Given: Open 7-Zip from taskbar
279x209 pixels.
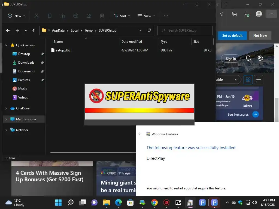Looking at the screenshot, I should coord(178,202).
